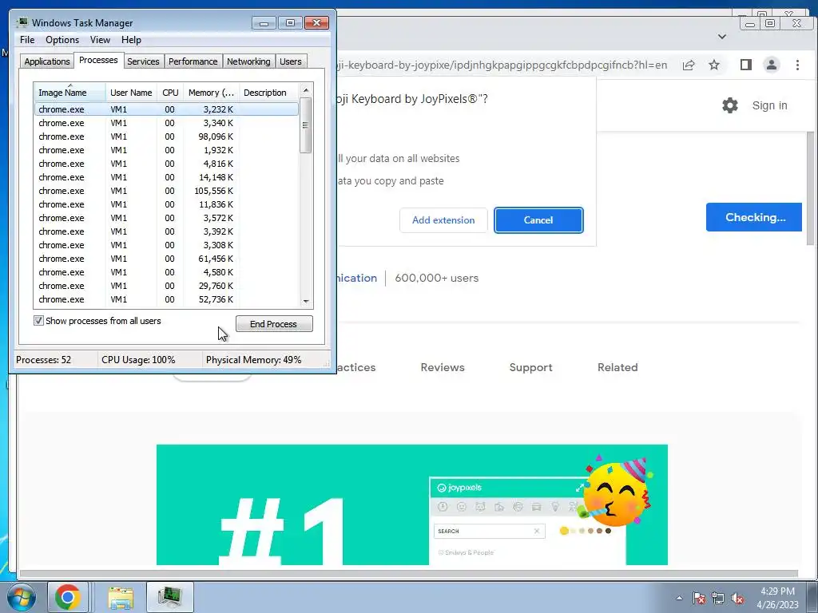Select chrome.exe row using 1,932 K
This screenshot has width=818, height=613.
166,150
